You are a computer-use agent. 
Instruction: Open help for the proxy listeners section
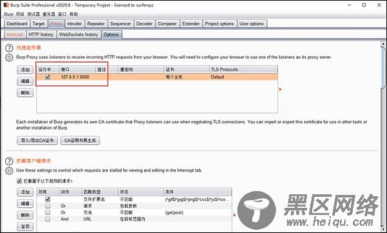pos(9,48)
